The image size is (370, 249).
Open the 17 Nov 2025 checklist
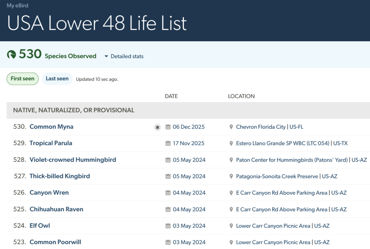click(x=188, y=143)
